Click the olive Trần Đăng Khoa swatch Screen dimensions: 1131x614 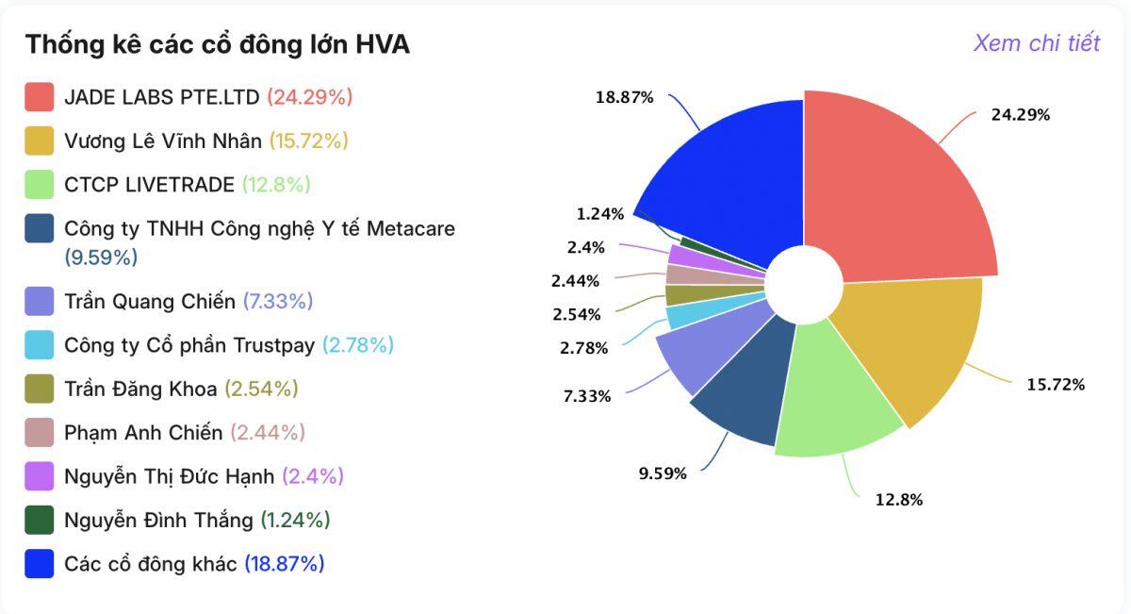[40, 389]
